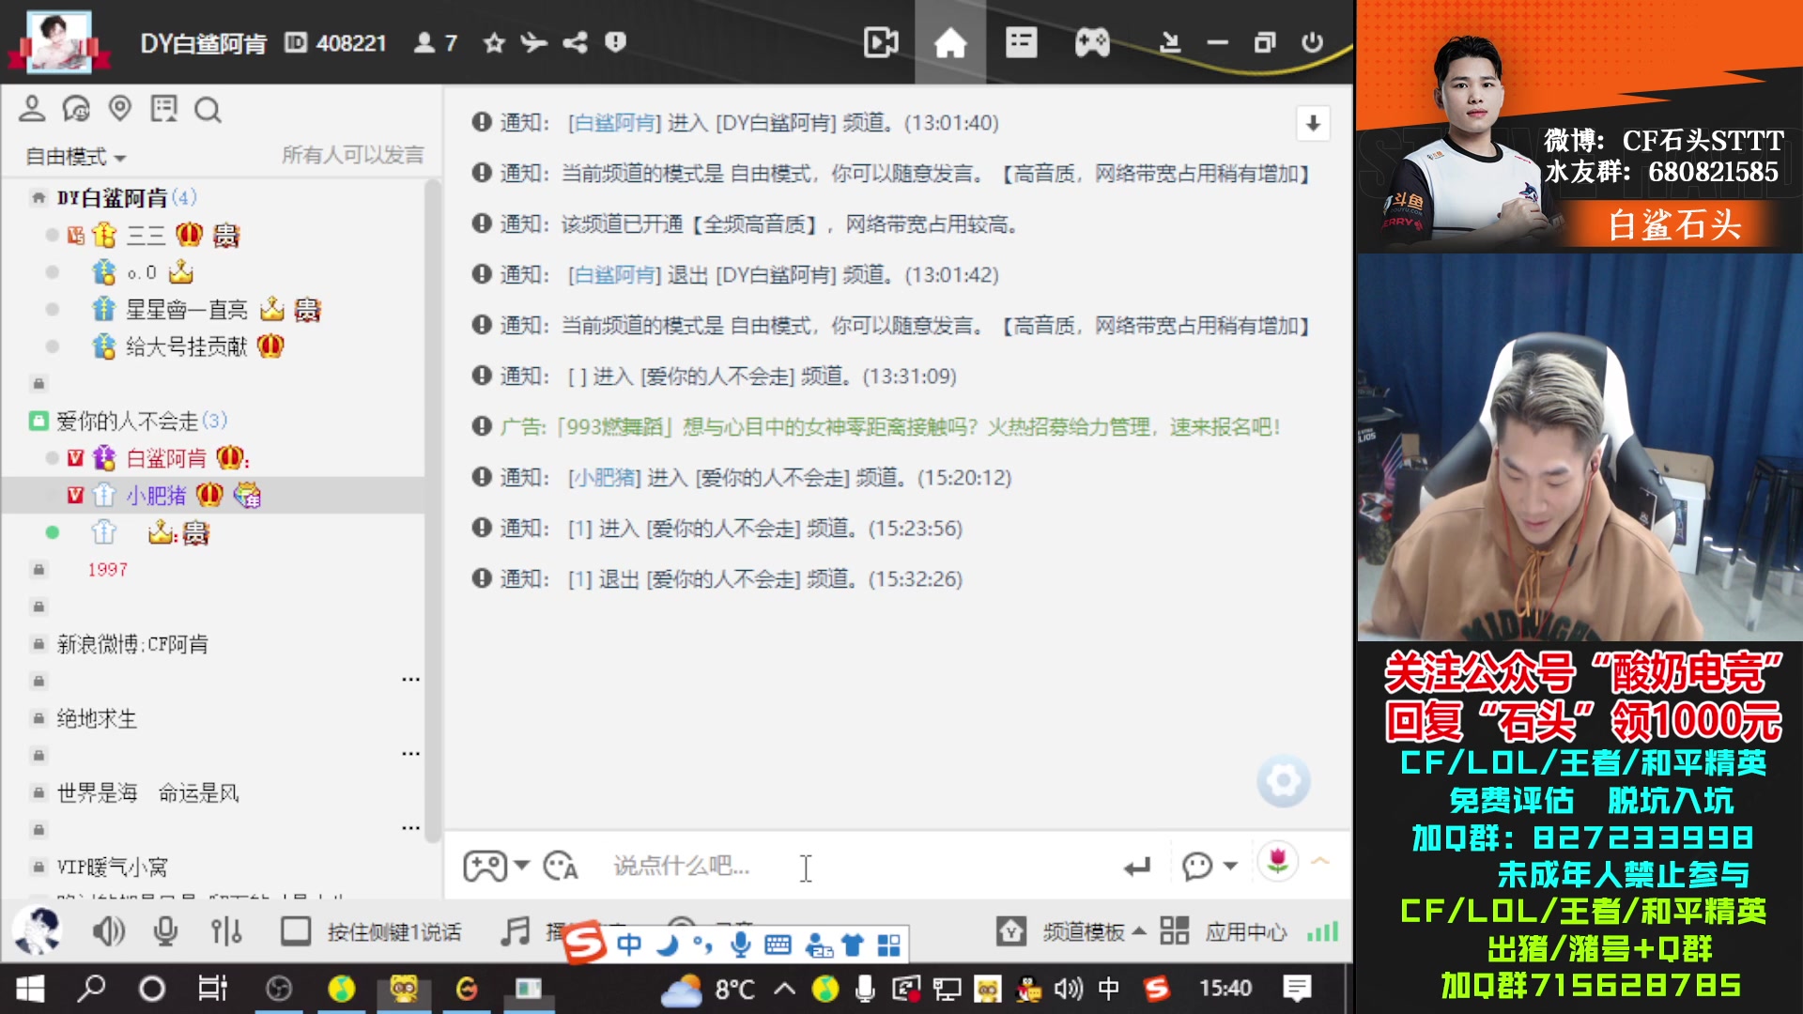Viewport: 1803px width, 1014px height.
Task: Open the channel template icon
Action: (1011, 931)
